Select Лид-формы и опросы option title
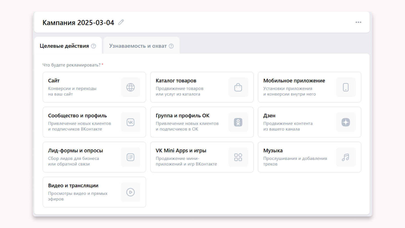Image resolution: width=405 pixels, height=228 pixels. pos(75,150)
